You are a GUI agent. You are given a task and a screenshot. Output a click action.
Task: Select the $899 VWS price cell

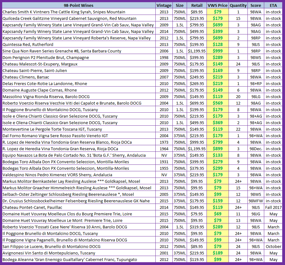pyautogui.click(x=218, y=149)
